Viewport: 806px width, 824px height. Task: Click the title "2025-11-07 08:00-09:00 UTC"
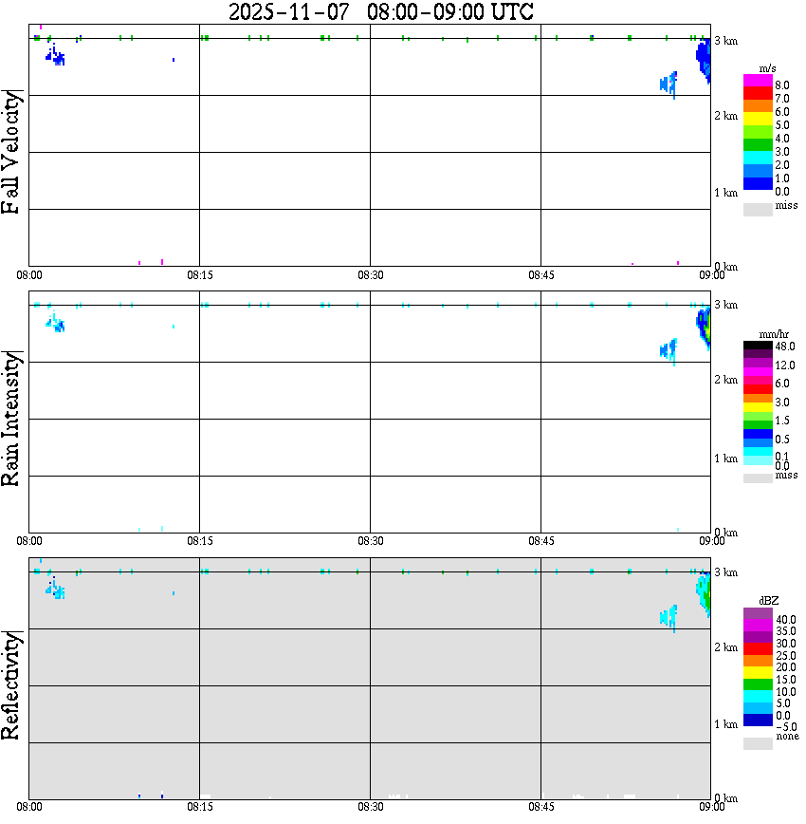coord(380,11)
